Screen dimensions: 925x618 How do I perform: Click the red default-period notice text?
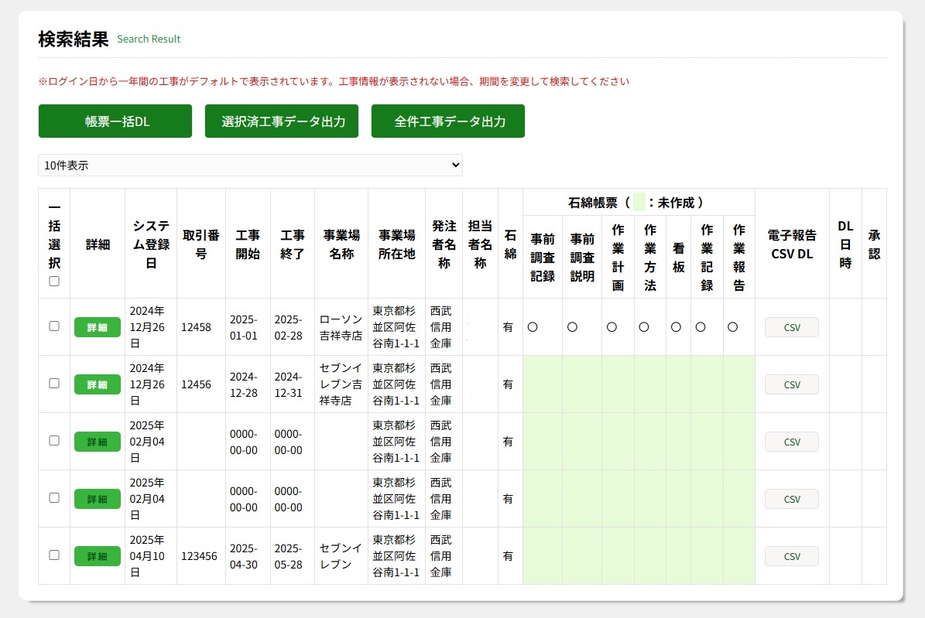(334, 81)
